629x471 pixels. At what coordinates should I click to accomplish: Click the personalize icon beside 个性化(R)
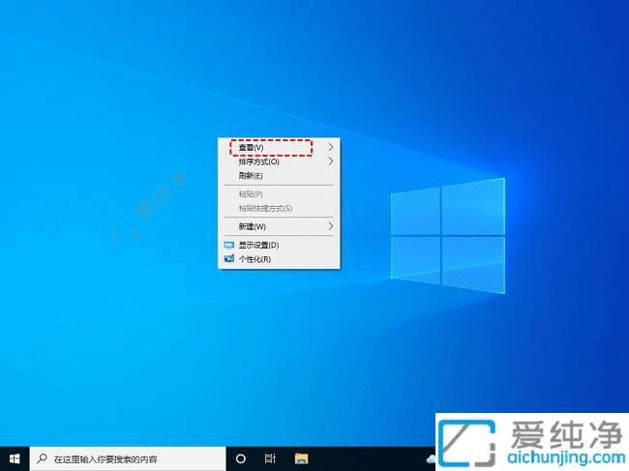click(x=229, y=258)
